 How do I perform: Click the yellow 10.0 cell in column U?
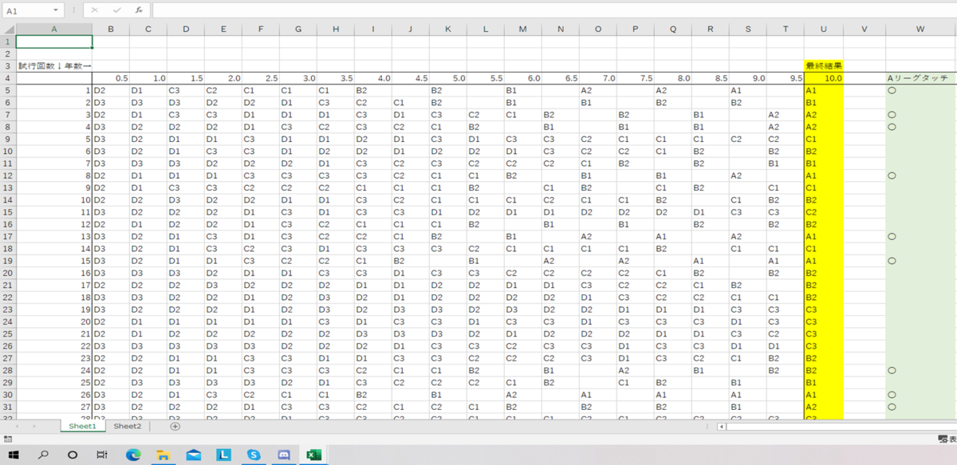click(823, 78)
